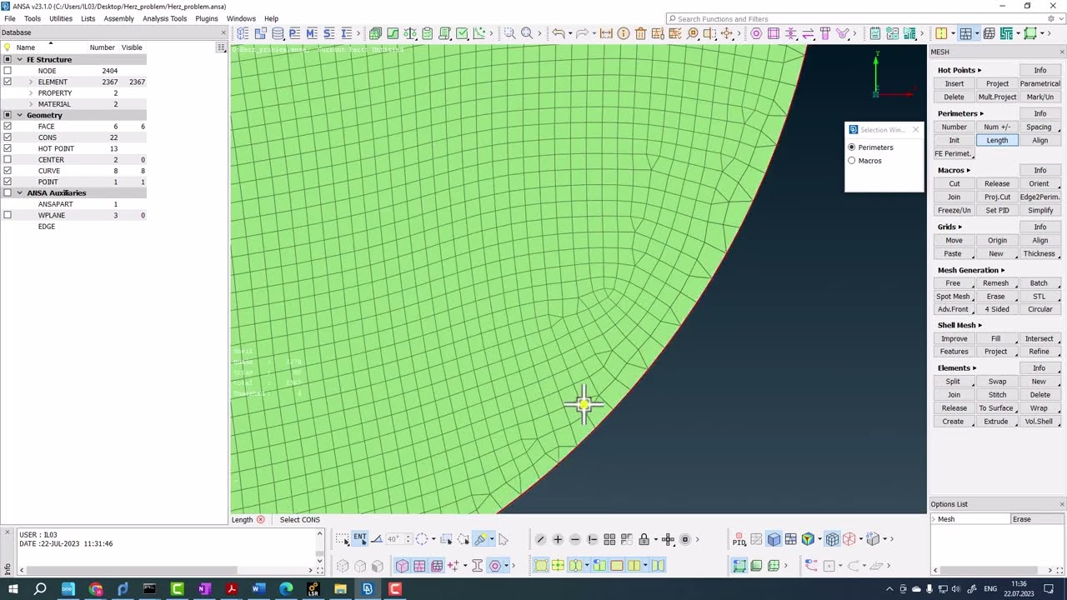This screenshot has height=600, width=1067.
Task: Click the database cylinder icon in toolbar
Action: click(x=278, y=33)
